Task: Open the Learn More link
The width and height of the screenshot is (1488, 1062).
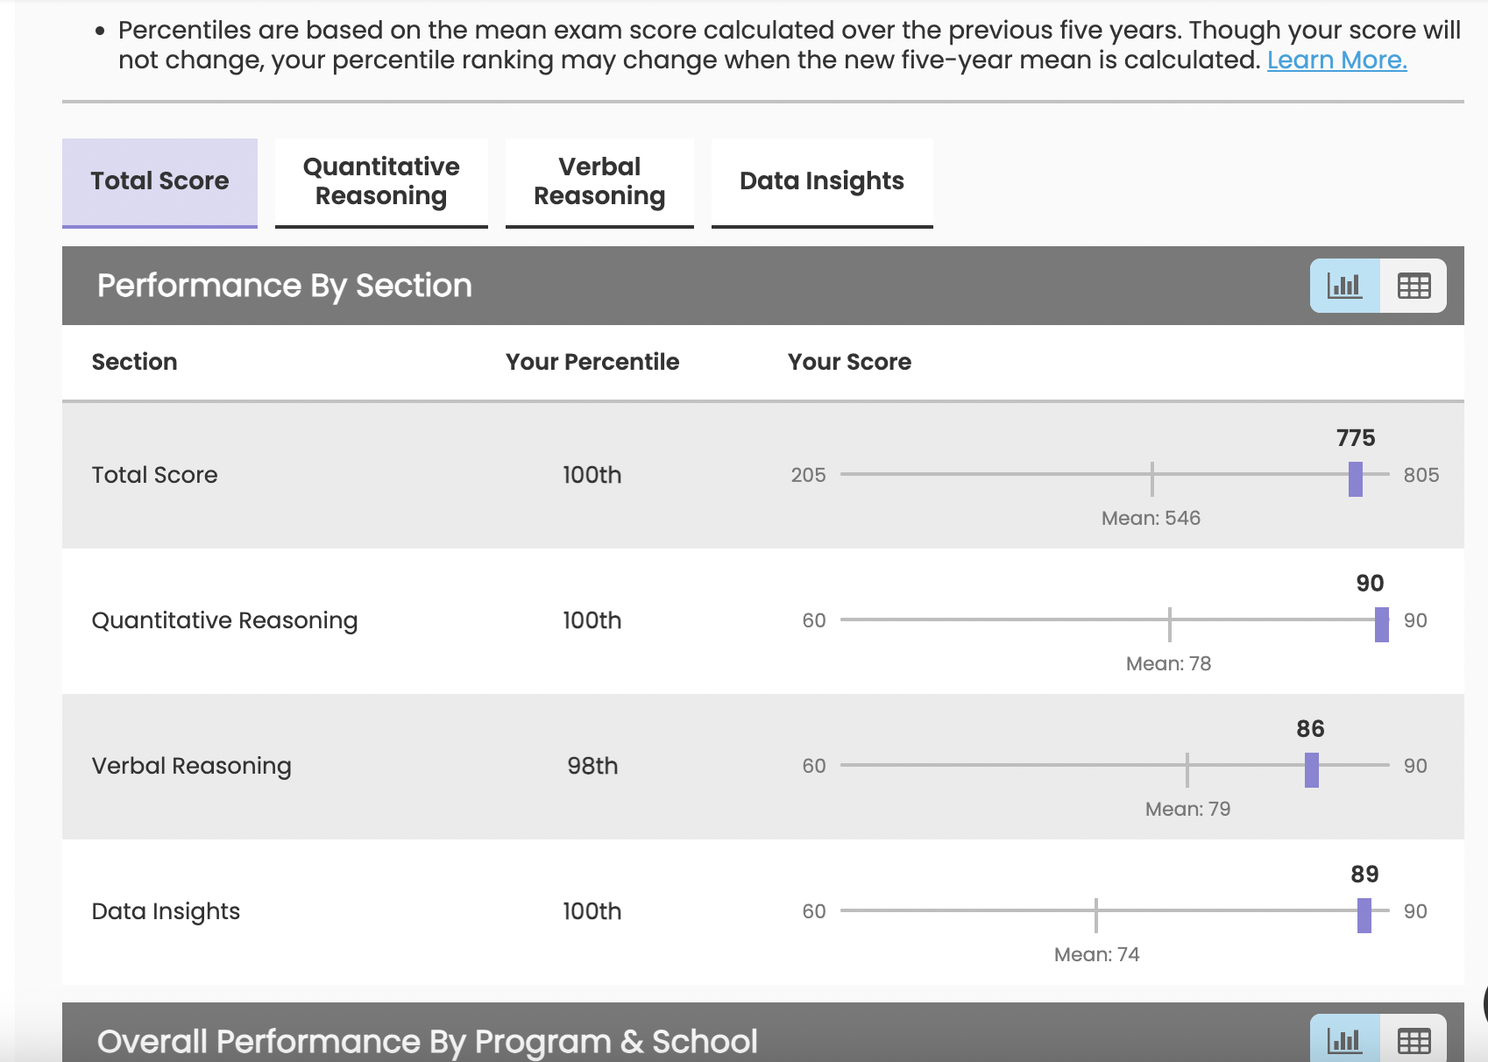Action: [1336, 60]
